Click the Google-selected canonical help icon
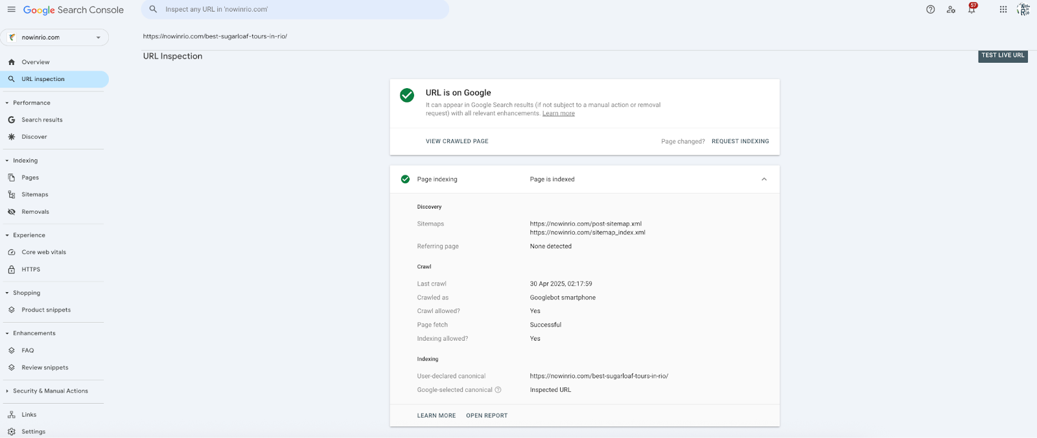This screenshot has width=1037, height=438. click(498, 390)
